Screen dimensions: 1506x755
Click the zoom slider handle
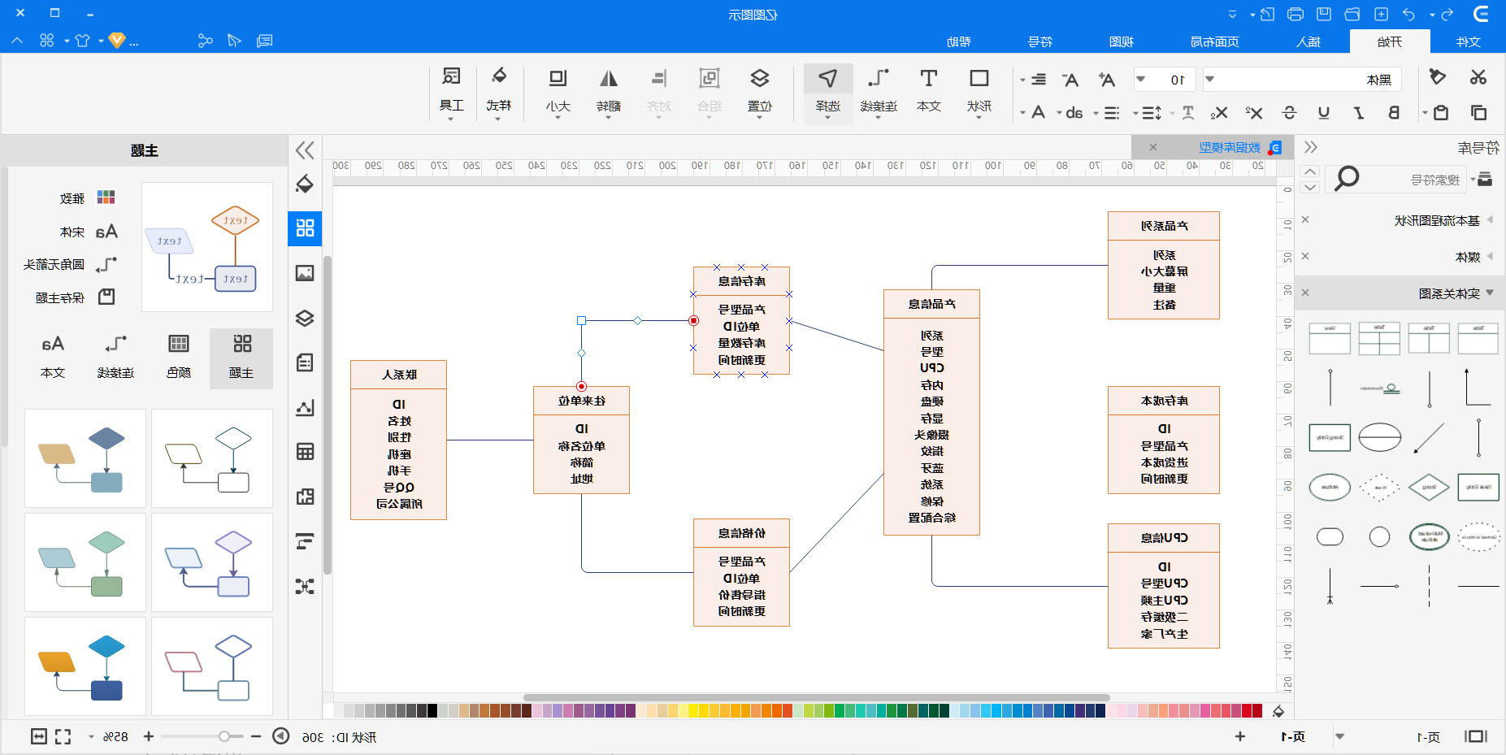(x=224, y=736)
